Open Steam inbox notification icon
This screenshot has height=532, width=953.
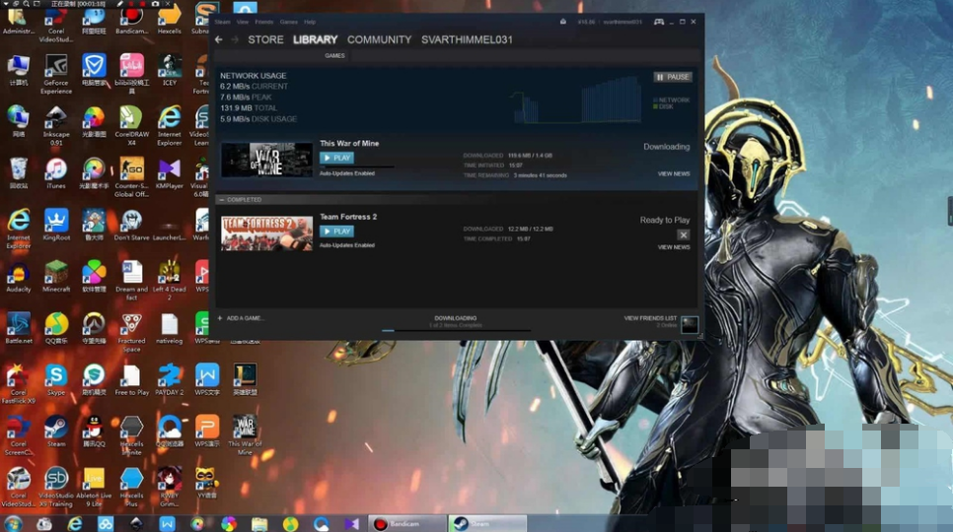562,22
